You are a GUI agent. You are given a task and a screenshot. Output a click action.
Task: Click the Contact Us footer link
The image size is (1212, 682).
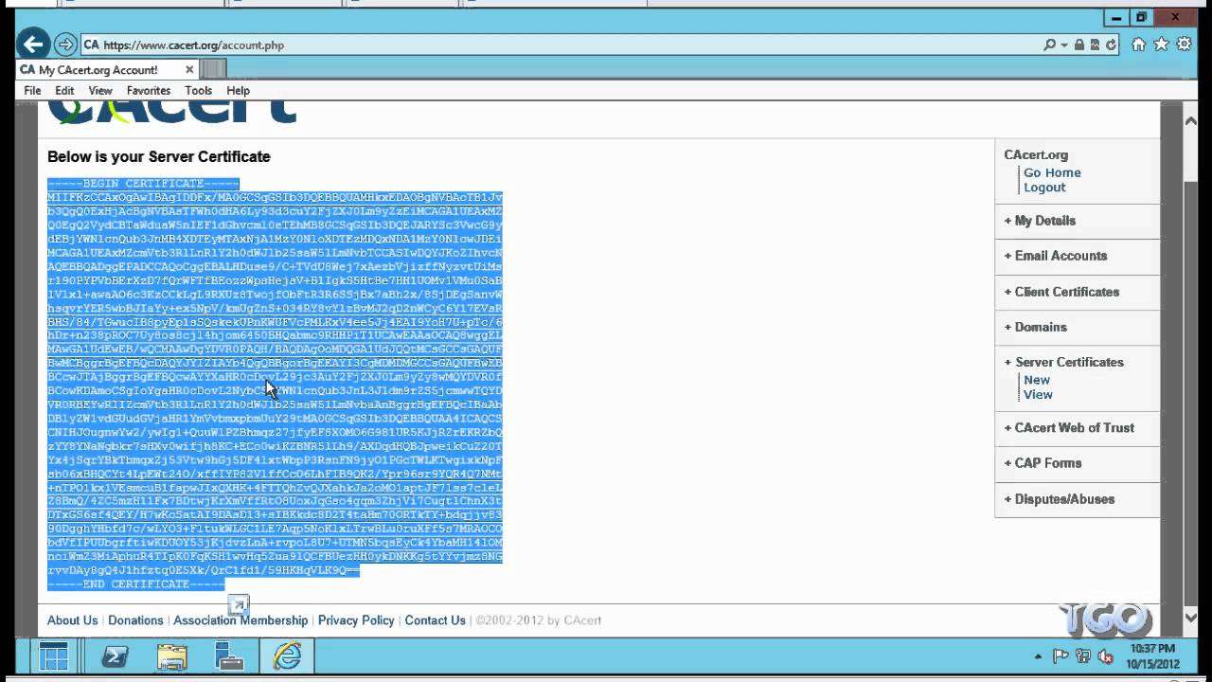click(x=435, y=620)
